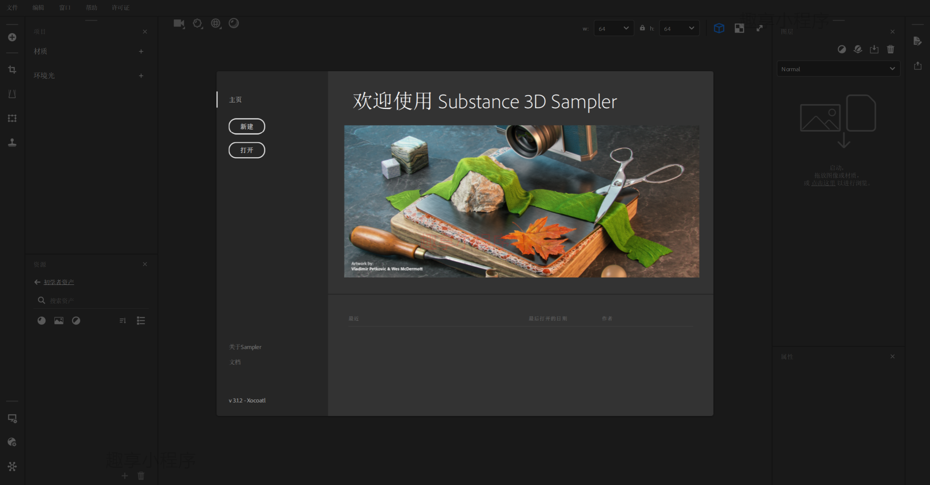Filter assets by filters half-circle icon

point(76,320)
